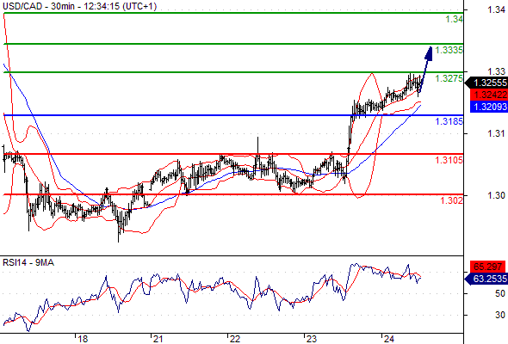508x344 pixels.
Task: Click the 1.33 price axis label
Action: pyautogui.click(x=496, y=71)
